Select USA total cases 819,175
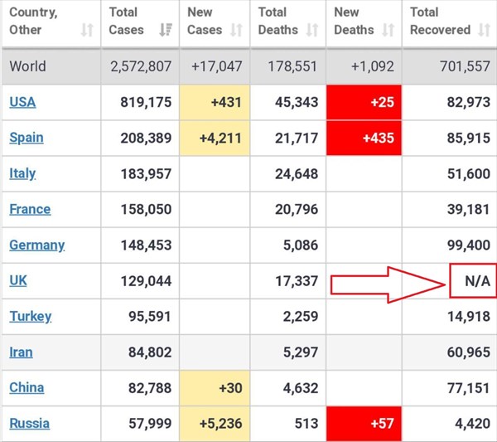497x442 pixels. pos(146,103)
